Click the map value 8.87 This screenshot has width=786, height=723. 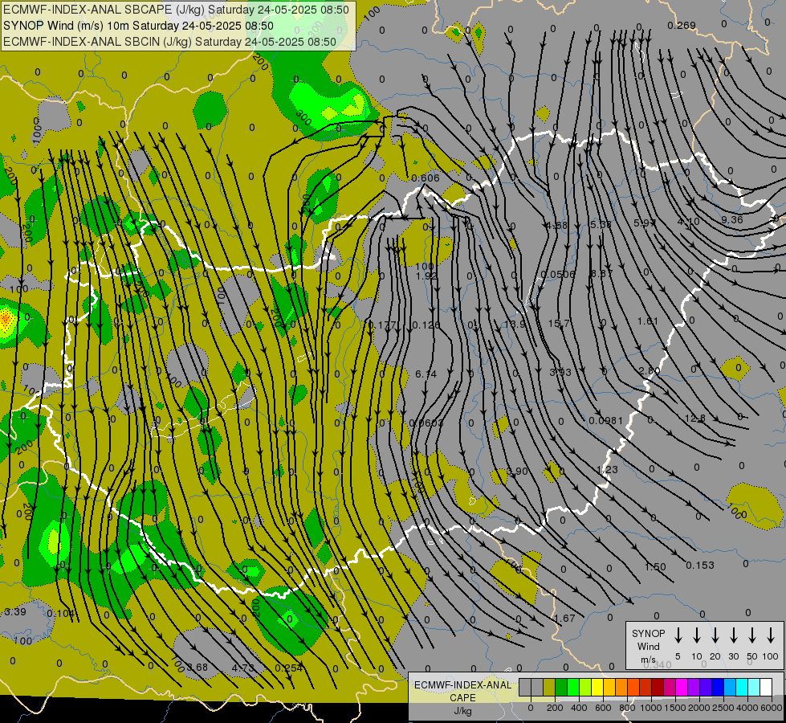click(601, 273)
